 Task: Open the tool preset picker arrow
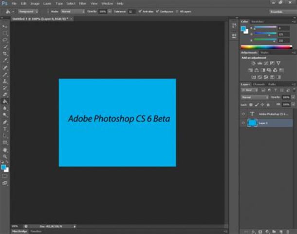pos(13,12)
